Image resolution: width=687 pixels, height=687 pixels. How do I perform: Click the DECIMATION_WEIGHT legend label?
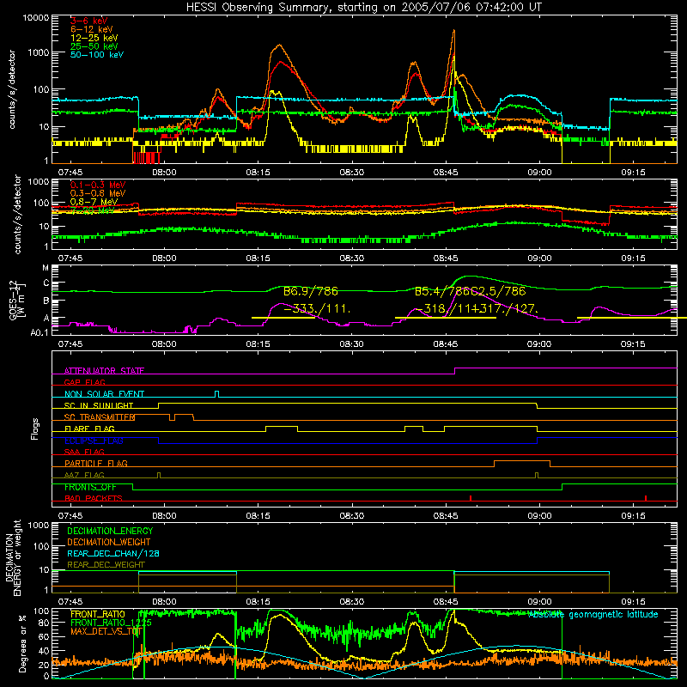point(109,542)
